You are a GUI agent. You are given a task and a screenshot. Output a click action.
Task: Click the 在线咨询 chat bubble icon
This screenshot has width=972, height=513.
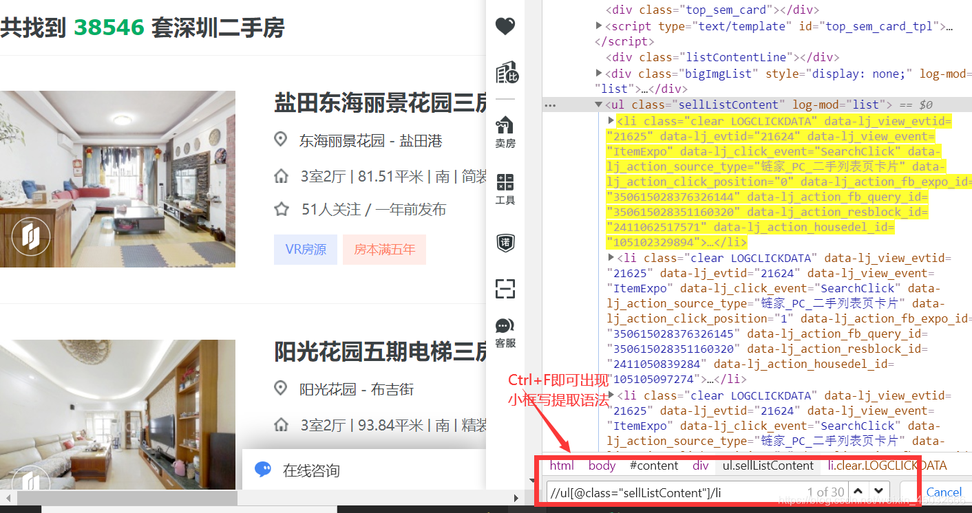262,470
